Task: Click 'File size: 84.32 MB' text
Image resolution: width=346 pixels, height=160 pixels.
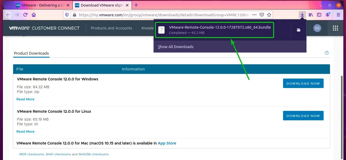Action: [33, 87]
